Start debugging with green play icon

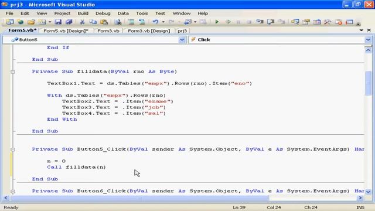point(217,22)
